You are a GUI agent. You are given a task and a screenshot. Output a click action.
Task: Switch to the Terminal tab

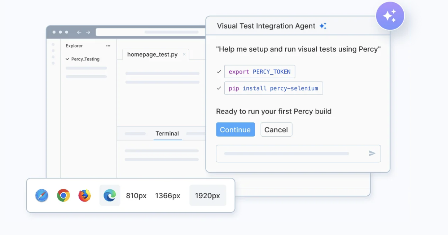tap(167, 133)
